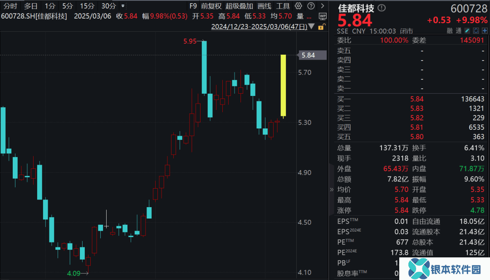
Task: Click the help question mark icon
Action: [x=310, y=6]
